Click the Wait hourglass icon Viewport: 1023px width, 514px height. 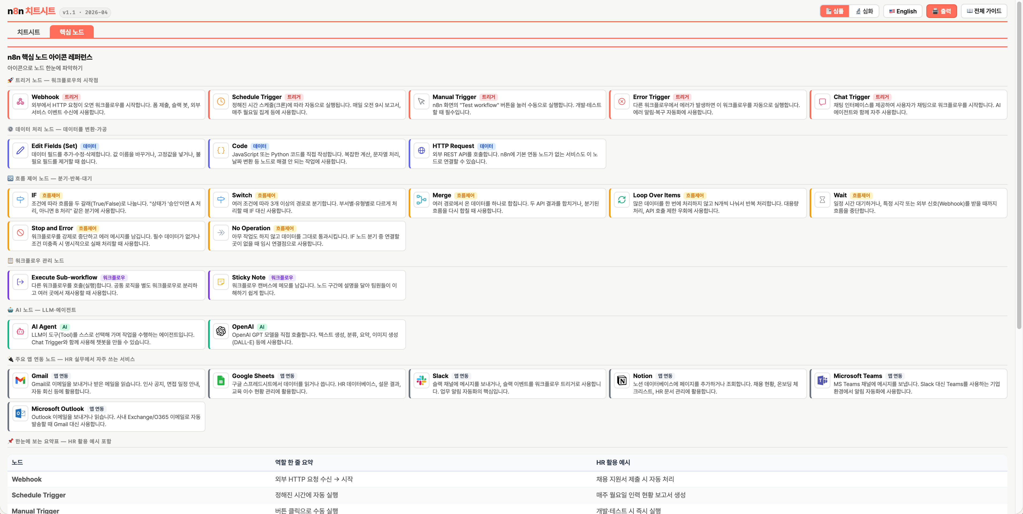pos(822,200)
